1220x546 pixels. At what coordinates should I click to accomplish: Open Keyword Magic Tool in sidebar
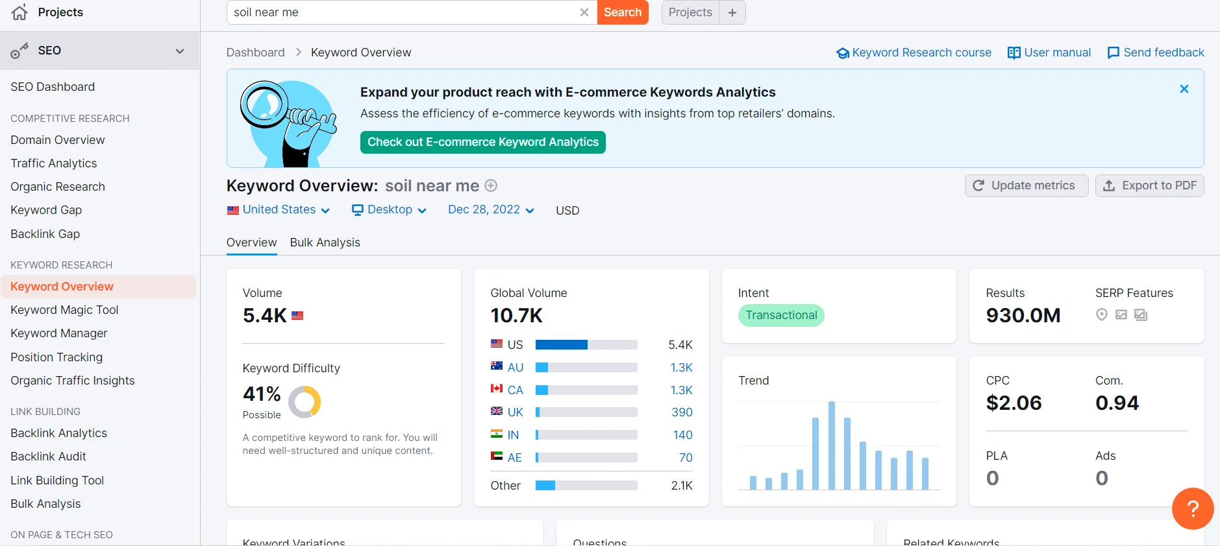(x=64, y=310)
